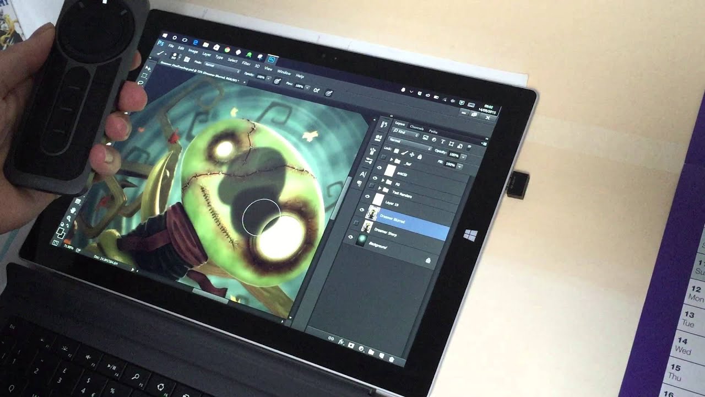Delete layer using the trash icon
705x397 pixels.
392,360
